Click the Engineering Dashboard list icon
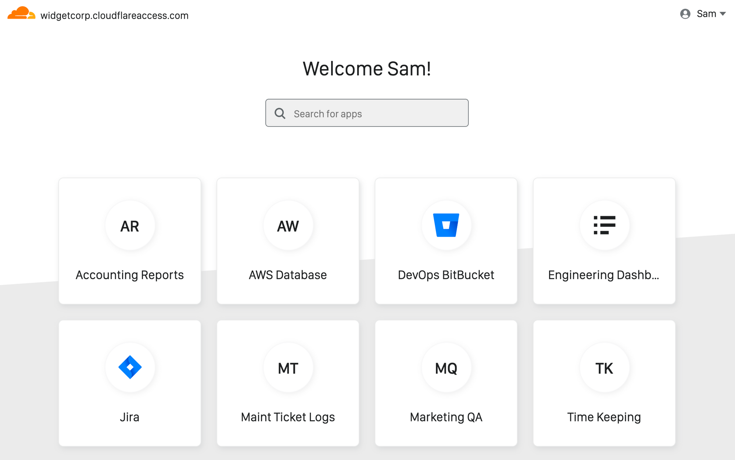This screenshot has width=735, height=460. pyautogui.click(x=604, y=225)
